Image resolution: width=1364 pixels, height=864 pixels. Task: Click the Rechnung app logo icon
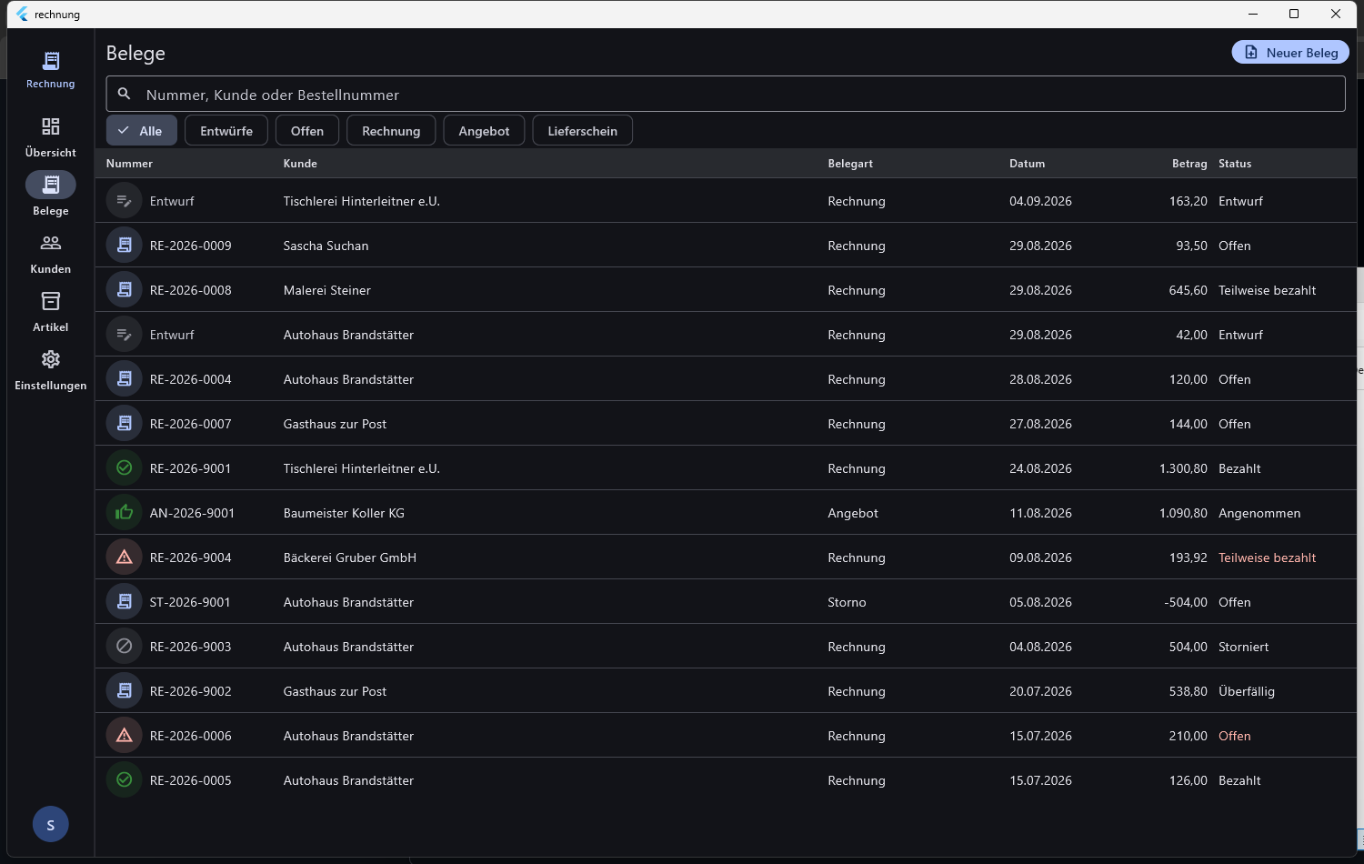[51, 61]
